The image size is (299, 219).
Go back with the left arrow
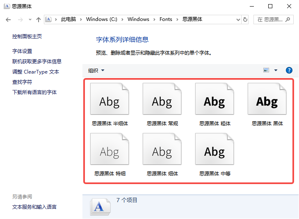(x=8, y=19)
